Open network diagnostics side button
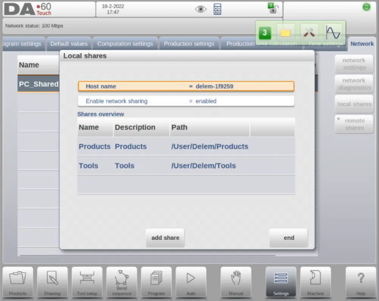Image resolution: width=379 pixels, height=301 pixels. [354, 84]
